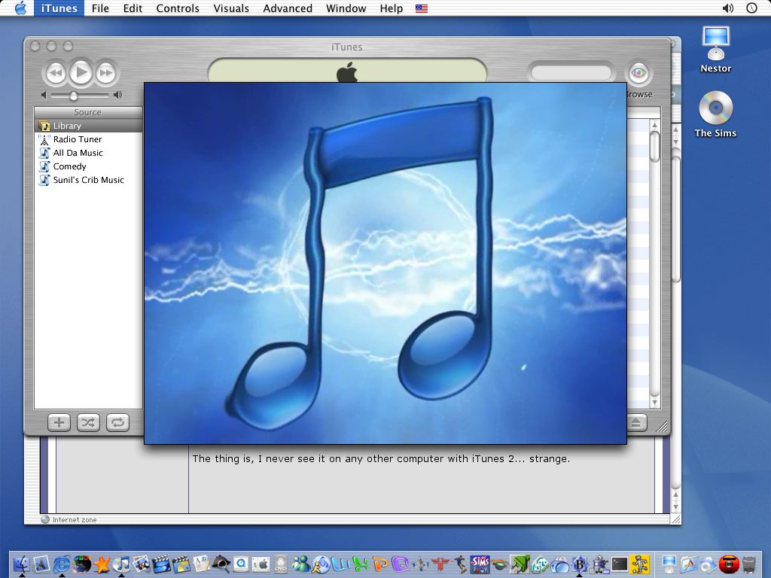
Task: Open AOL Instant Messenger from the Dock
Action: pyautogui.click(x=321, y=564)
